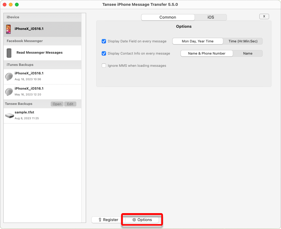Switch to the Common options tab

tap(168, 17)
